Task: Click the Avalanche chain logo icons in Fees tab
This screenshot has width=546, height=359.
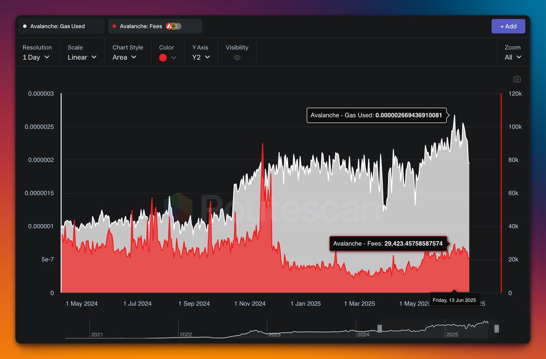Action: pos(173,26)
